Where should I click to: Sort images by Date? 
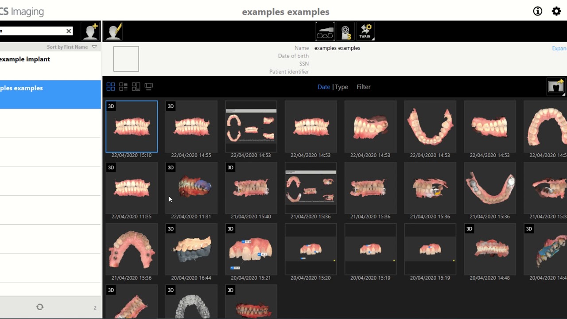pos(324,87)
